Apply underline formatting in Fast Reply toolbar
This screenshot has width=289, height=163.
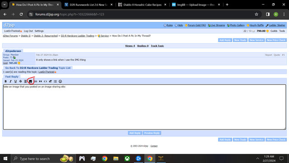(x=15, y=81)
